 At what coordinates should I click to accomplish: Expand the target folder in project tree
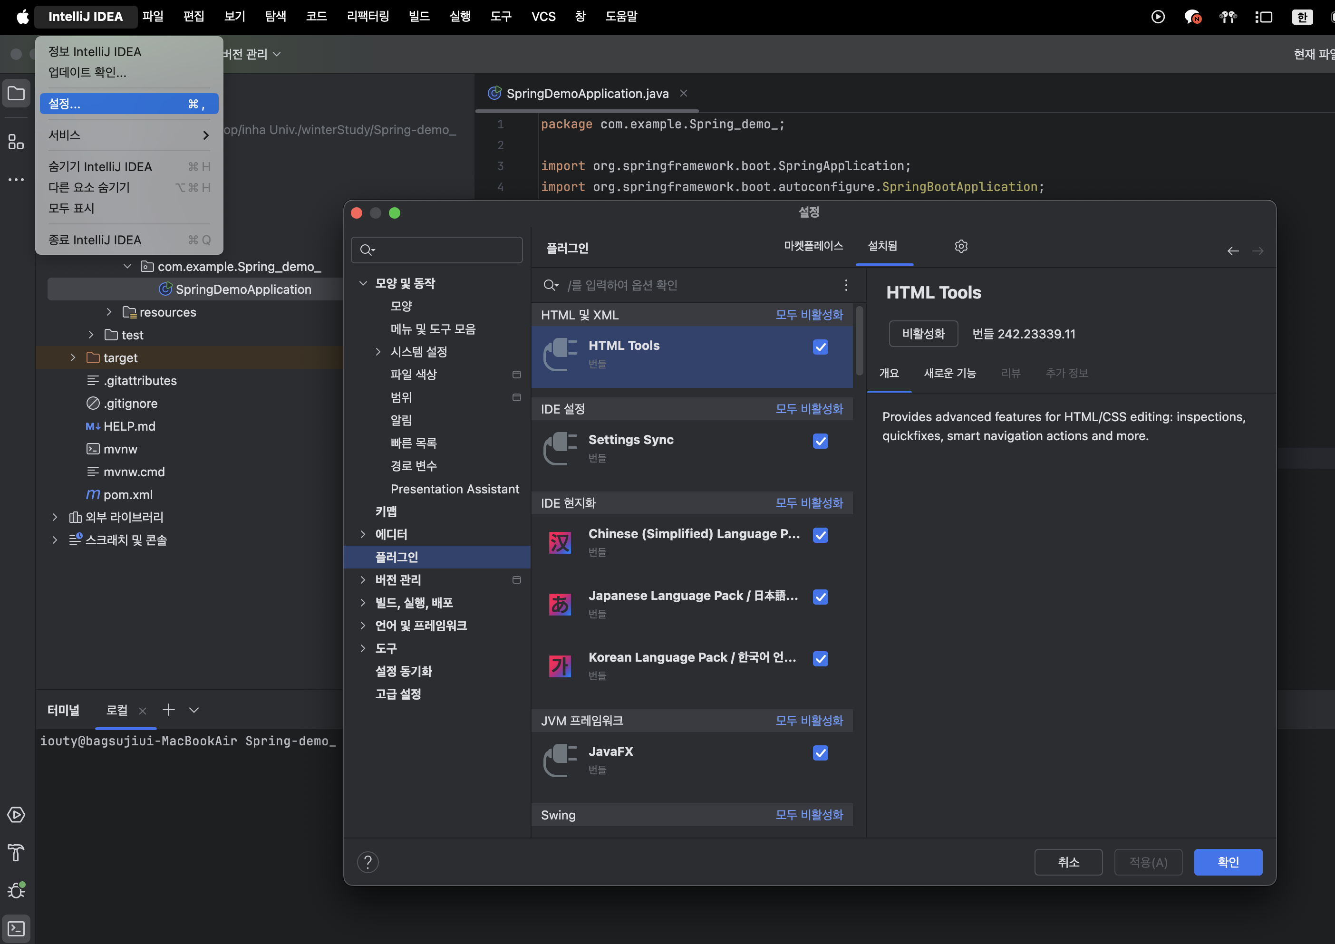click(x=73, y=357)
